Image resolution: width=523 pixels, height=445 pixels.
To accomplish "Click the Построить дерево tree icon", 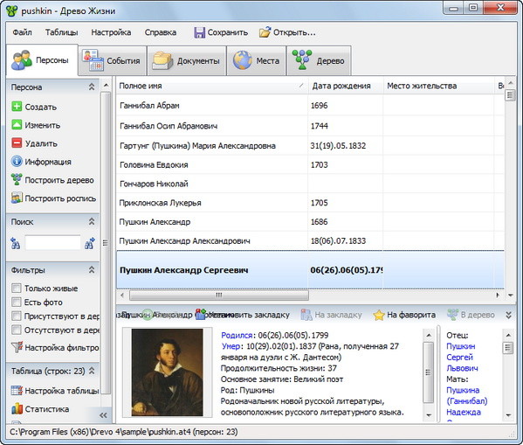I will coord(17,180).
